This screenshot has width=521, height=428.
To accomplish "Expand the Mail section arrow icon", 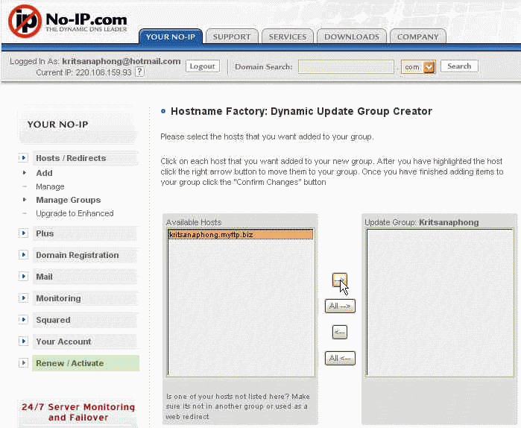I will pyautogui.click(x=23, y=276).
